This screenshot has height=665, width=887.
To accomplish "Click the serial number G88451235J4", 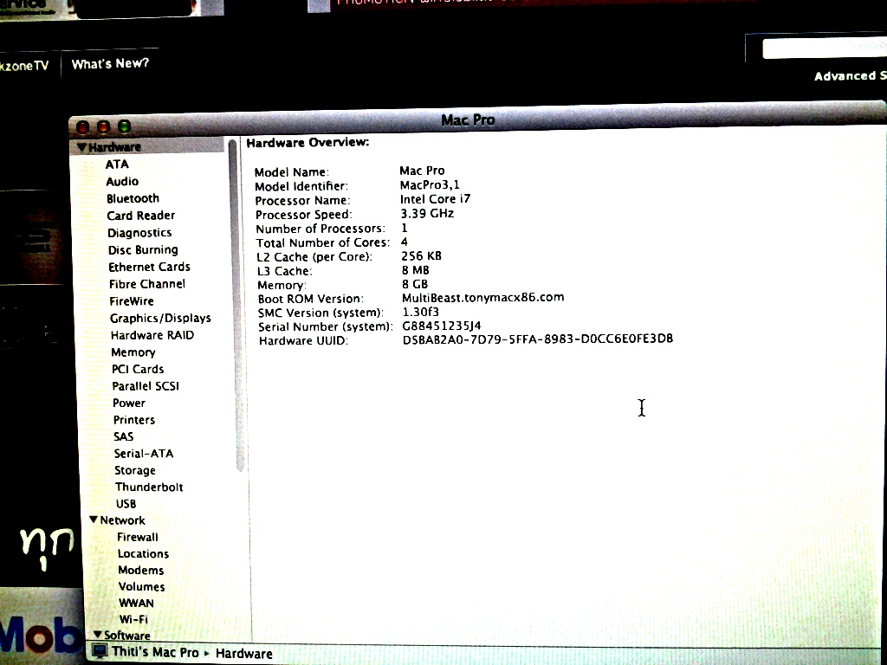I will (441, 326).
